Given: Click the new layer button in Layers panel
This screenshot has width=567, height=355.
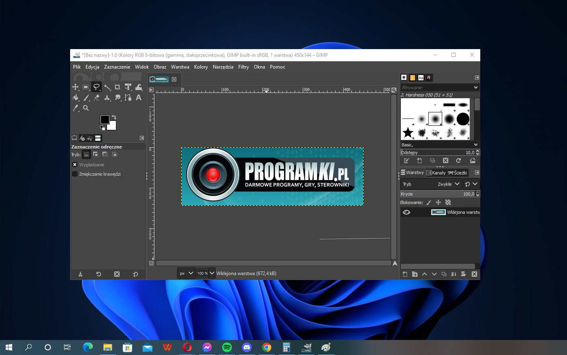Looking at the screenshot, I should [404, 274].
